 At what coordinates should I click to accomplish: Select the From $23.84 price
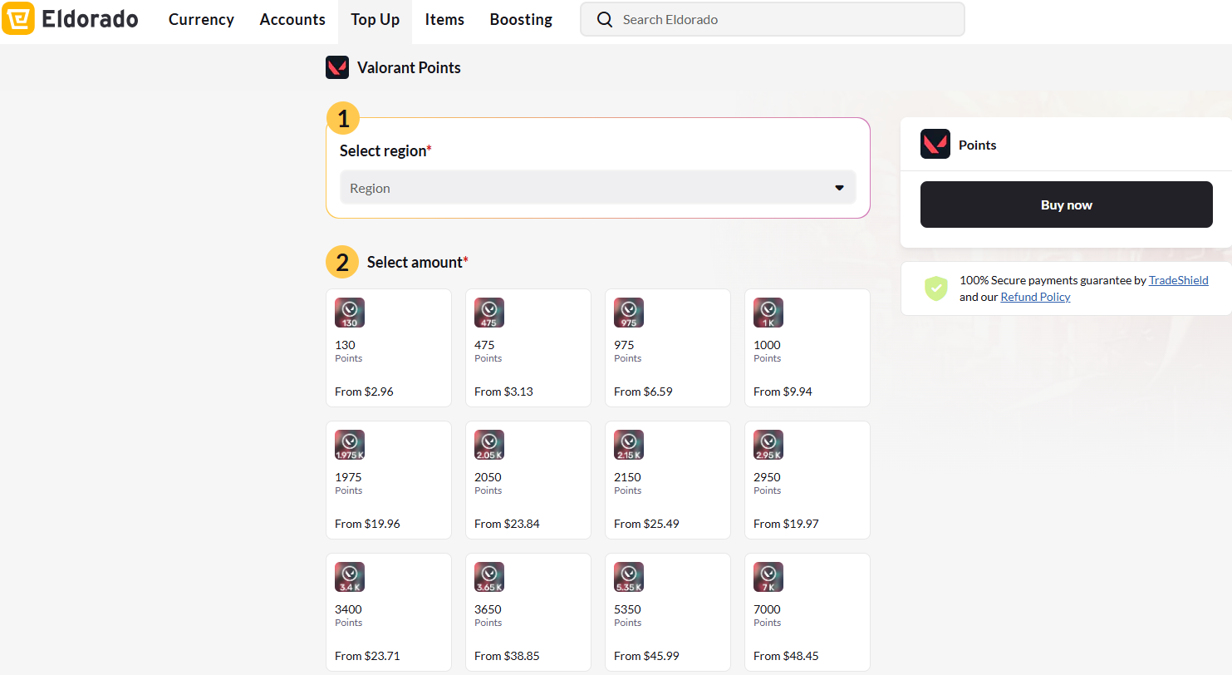click(507, 524)
